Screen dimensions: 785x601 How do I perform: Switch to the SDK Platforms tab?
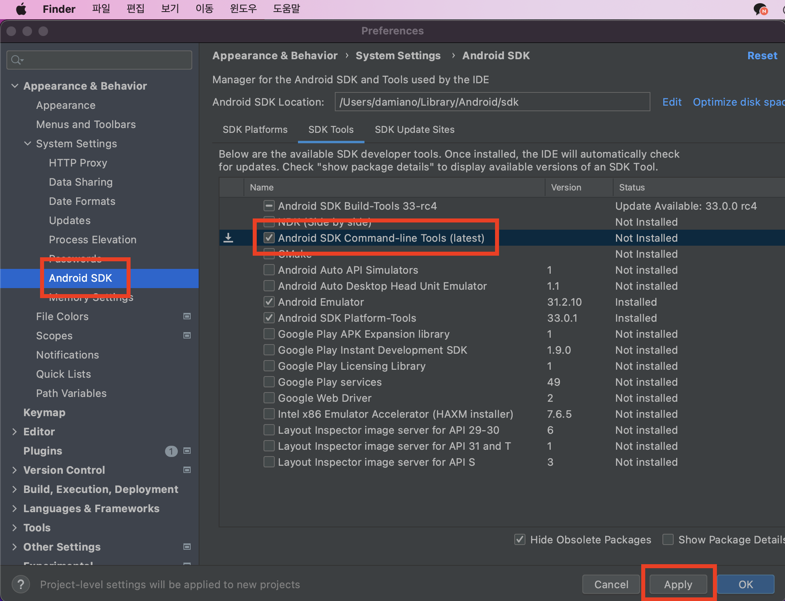pyautogui.click(x=255, y=130)
